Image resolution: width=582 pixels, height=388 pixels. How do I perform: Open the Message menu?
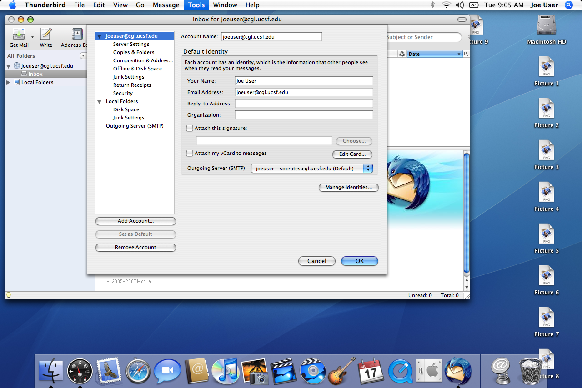tap(166, 5)
